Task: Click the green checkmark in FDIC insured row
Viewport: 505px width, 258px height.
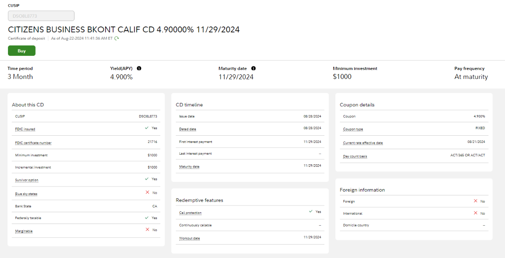Action: [147, 128]
